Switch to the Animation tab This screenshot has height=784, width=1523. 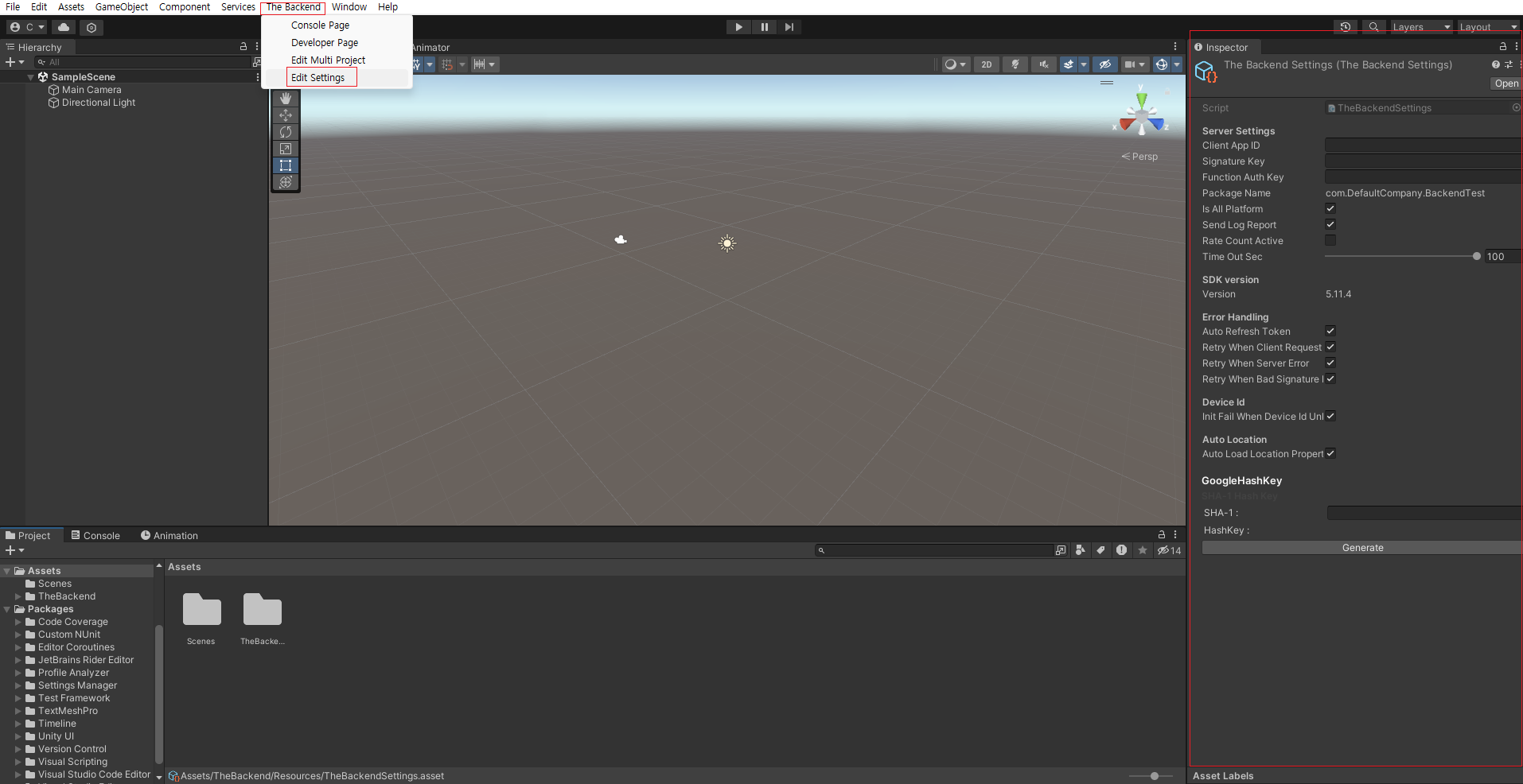(x=169, y=535)
